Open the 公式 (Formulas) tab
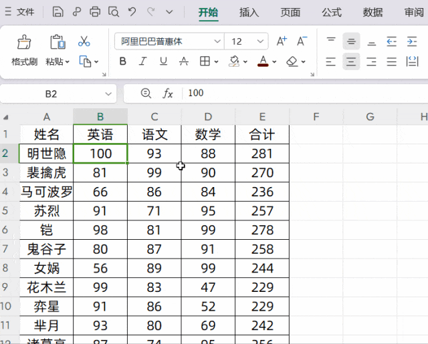The image size is (428, 344). click(332, 12)
